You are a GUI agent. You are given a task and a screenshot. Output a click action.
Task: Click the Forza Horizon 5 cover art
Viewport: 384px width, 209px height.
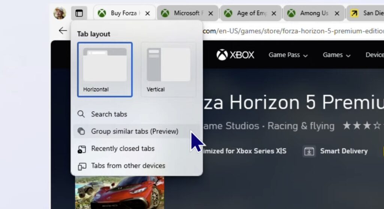tap(120, 193)
